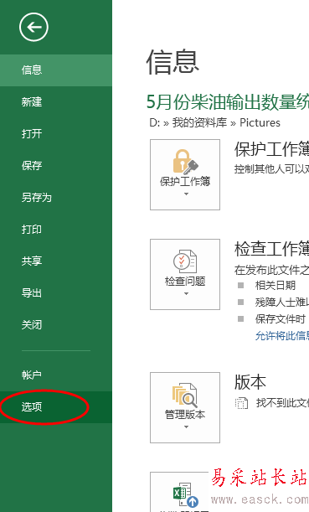
Task: Select 导出 menu item
Action: coord(56,293)
